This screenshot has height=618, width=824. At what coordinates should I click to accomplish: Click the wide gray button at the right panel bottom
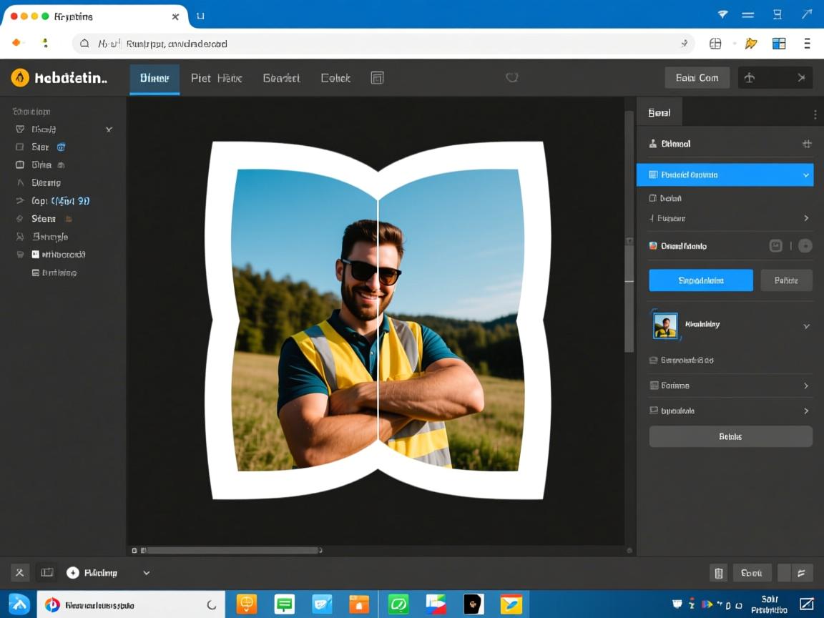pyautogui.click(x=730, y=436)
